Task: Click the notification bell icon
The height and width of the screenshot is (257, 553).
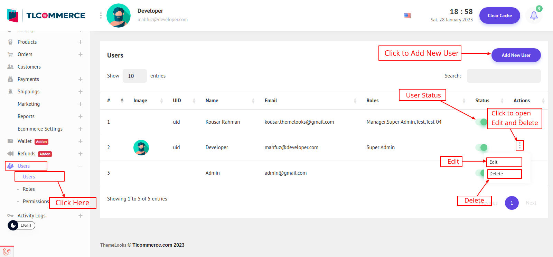Action: (534, 16)
